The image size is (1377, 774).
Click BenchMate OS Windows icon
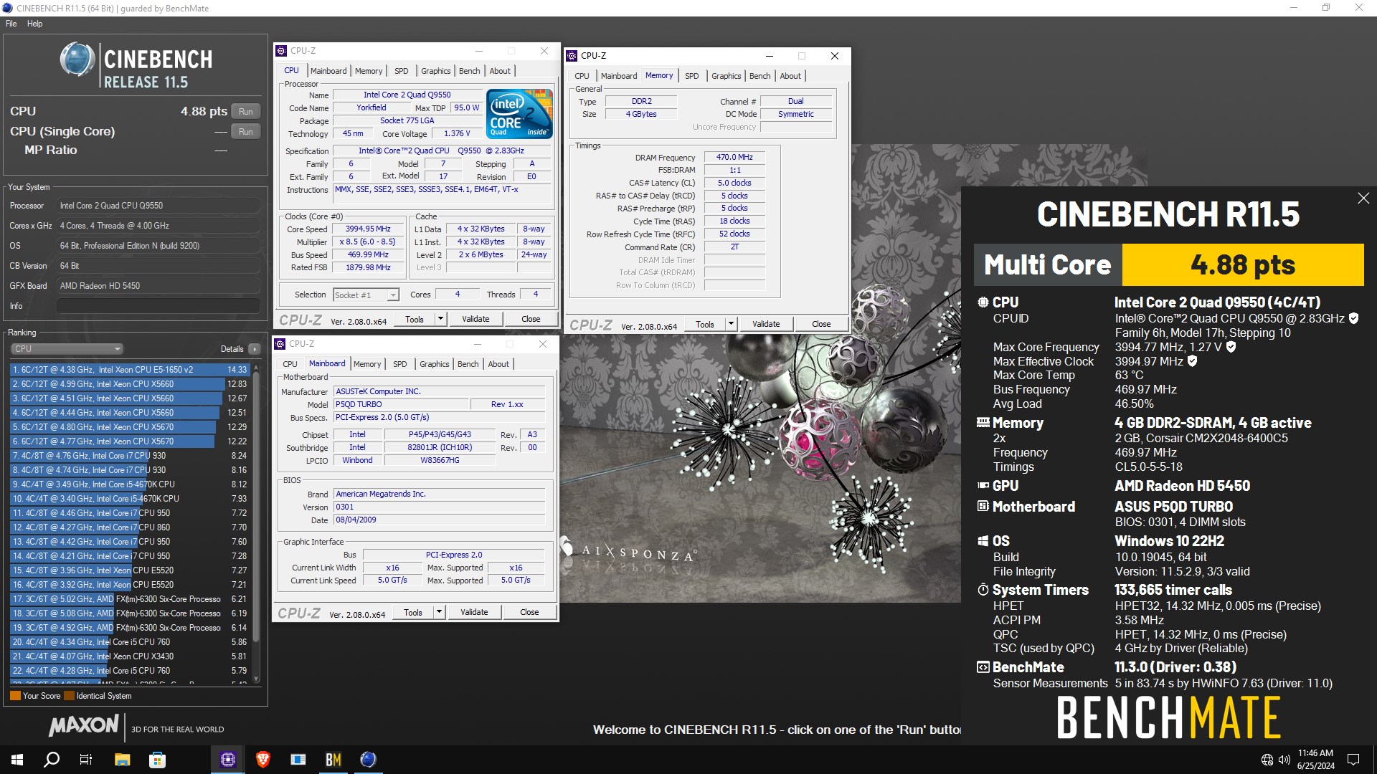(x=983, y=541)
